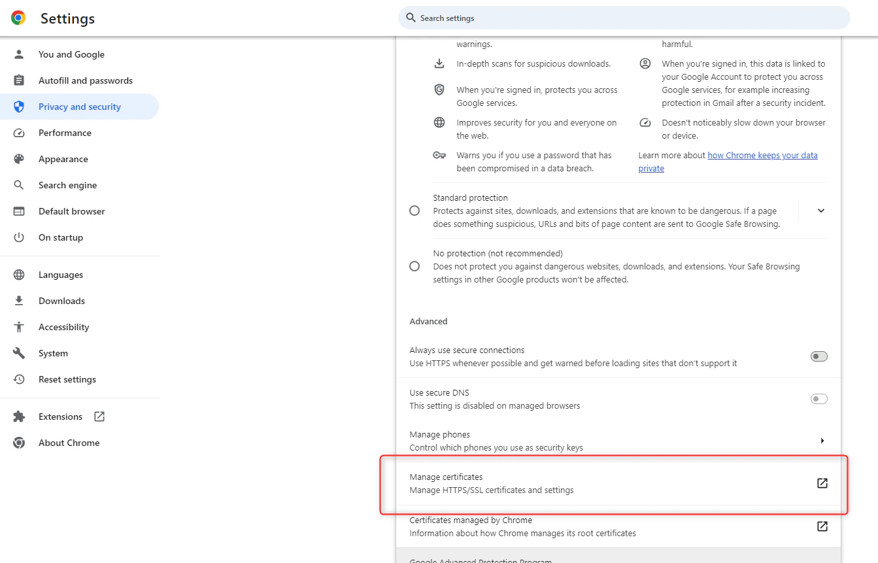Image resolution: width=878 pixels, height=563 pixels.
Task: Expand the Standard protection details chevron
Action: click(821, 211)
